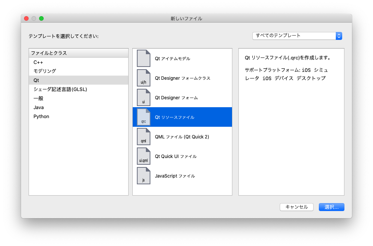Open the すべてのテンプレート dropdown
This screenshot has width=373, height=246.
[x=297, y=36]
